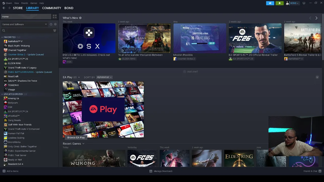Select RoadCraft in the library list

pos(13,76)
